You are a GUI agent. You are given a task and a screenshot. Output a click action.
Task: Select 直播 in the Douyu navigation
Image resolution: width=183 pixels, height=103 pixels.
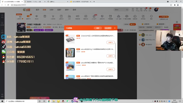44,10
